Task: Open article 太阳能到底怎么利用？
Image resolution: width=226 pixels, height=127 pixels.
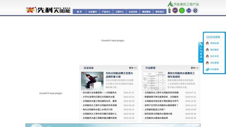Action: (155, 109)
